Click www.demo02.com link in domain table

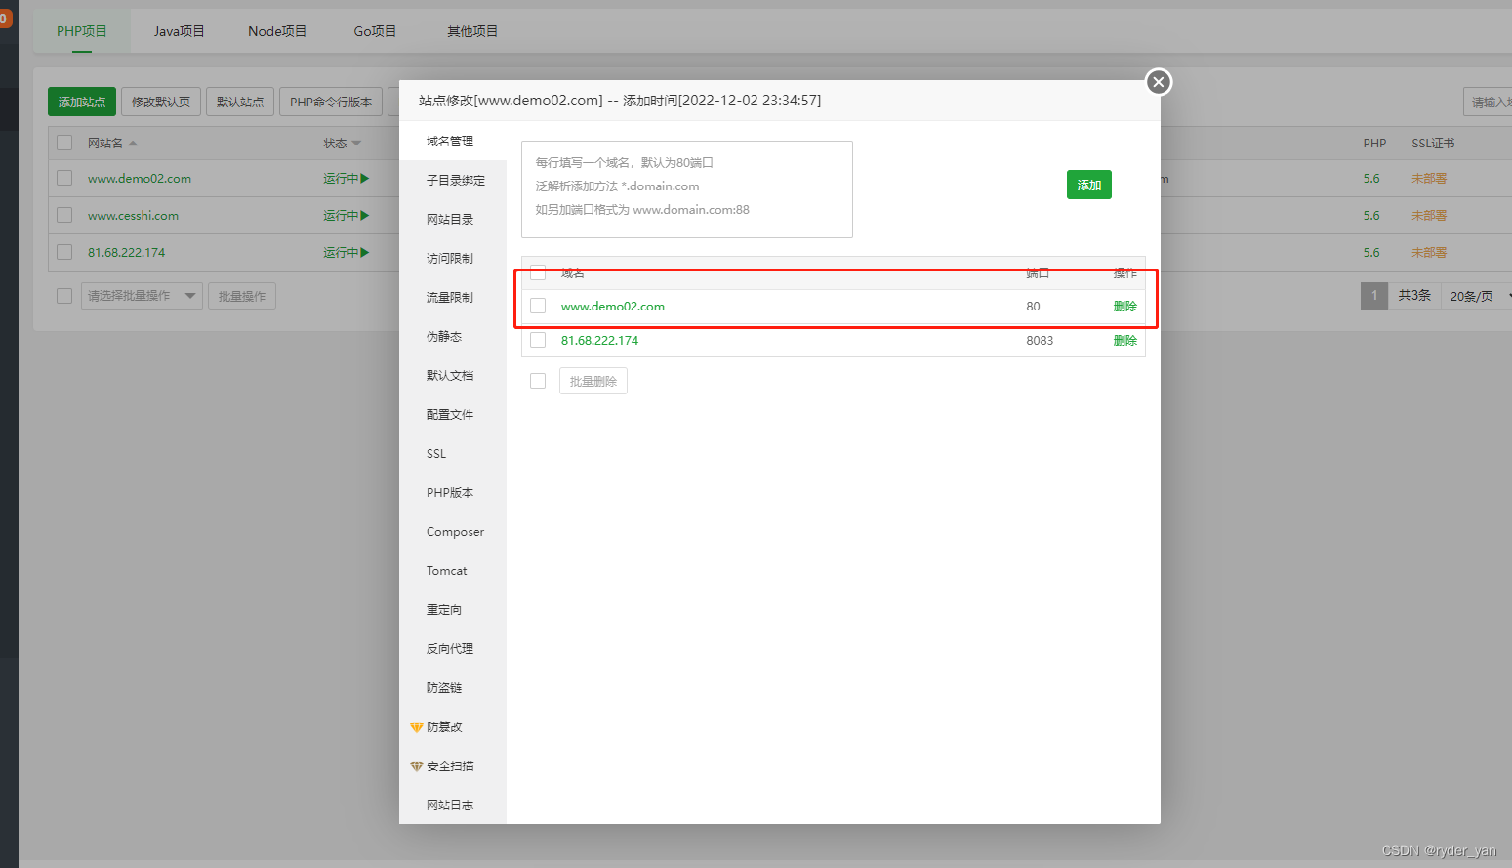click(613, 306)
